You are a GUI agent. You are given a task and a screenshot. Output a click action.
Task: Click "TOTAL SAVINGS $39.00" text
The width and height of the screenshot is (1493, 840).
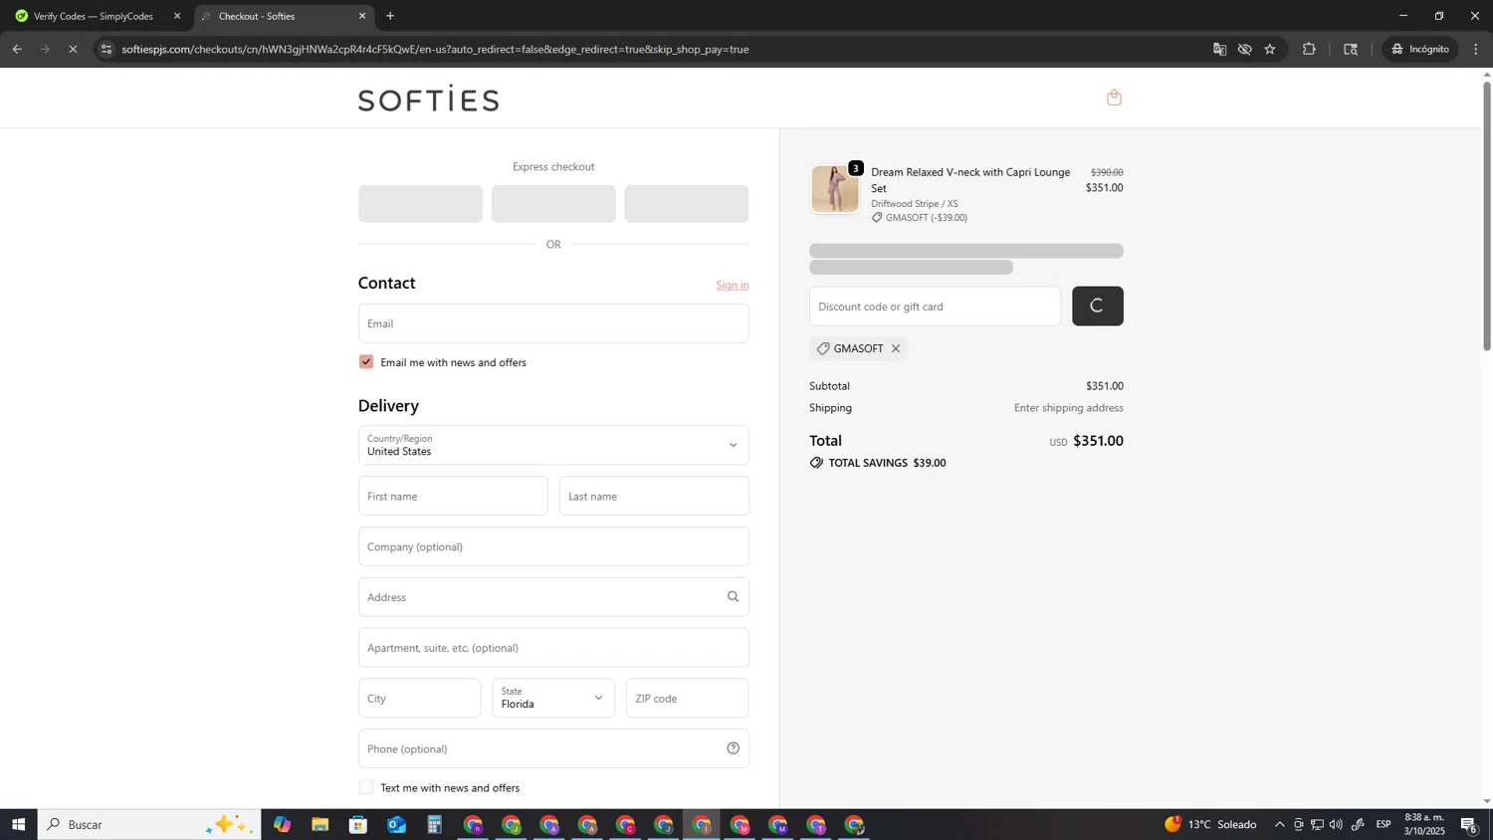point(887,463)
